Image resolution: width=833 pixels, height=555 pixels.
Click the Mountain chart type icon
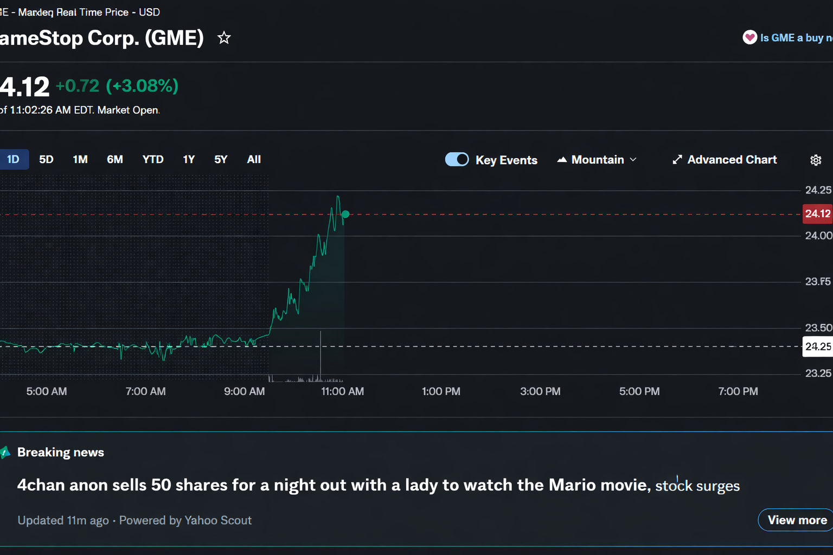click(x=562, y=159)
